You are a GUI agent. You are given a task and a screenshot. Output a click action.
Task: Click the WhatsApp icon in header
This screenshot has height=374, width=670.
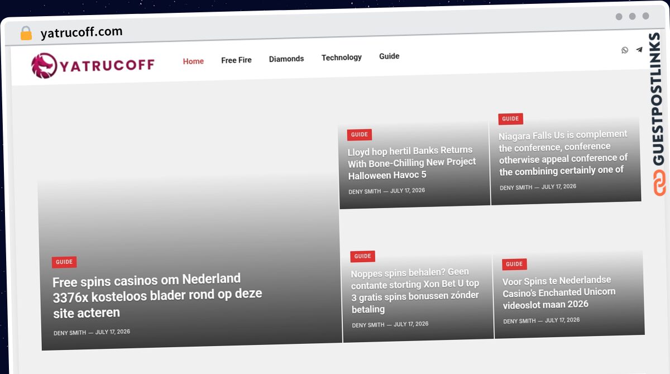click(x=625, y=50)
